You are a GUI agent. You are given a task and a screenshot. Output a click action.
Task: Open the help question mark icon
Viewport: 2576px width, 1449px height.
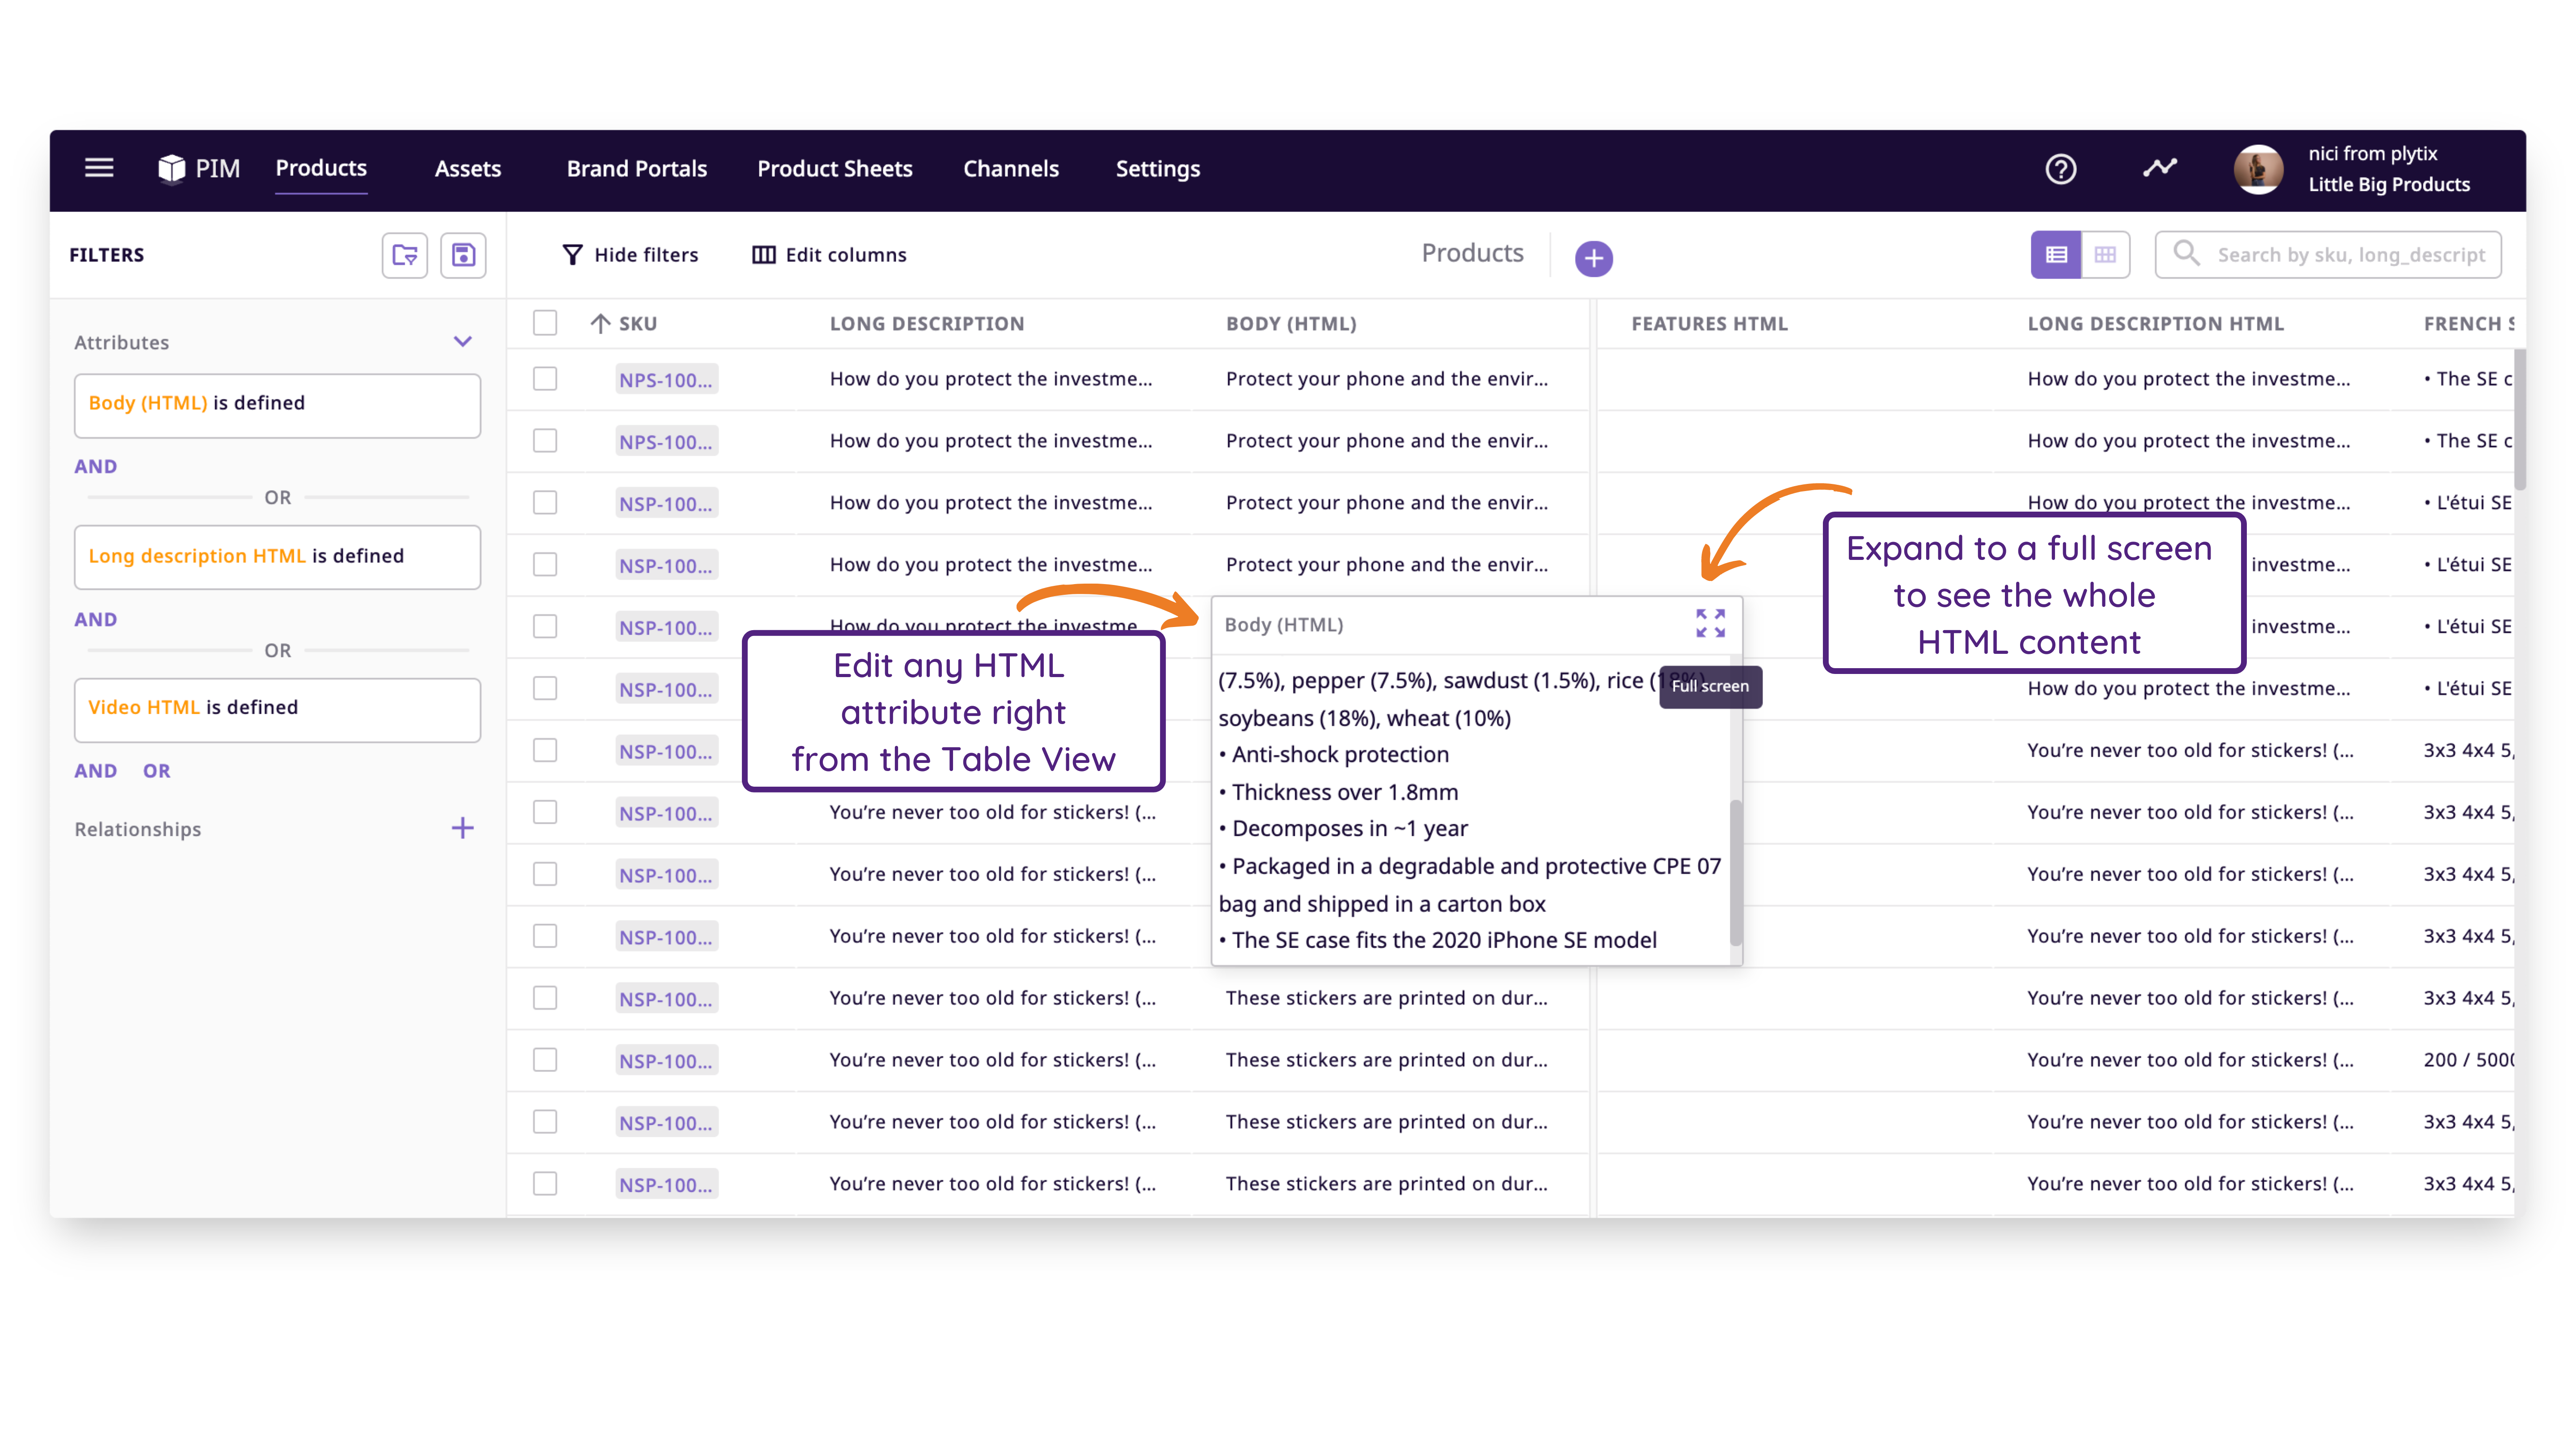click(x=2061, y=169)
